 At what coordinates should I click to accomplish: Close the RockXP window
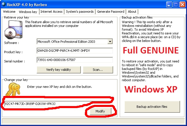tap(182, 5)
